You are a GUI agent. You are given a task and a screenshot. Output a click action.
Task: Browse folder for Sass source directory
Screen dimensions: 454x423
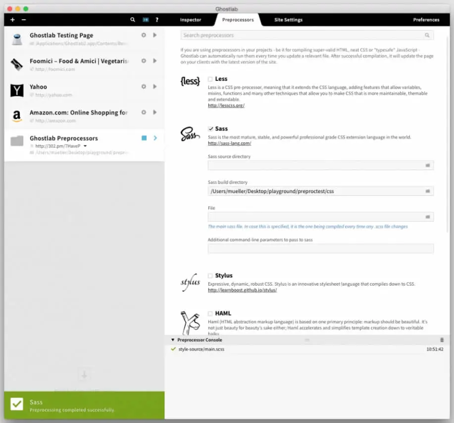428,166
